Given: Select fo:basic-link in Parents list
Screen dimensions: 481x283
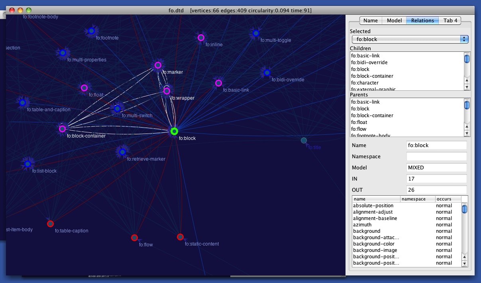Looking at the screenshot, I should [x=407, y=102].
